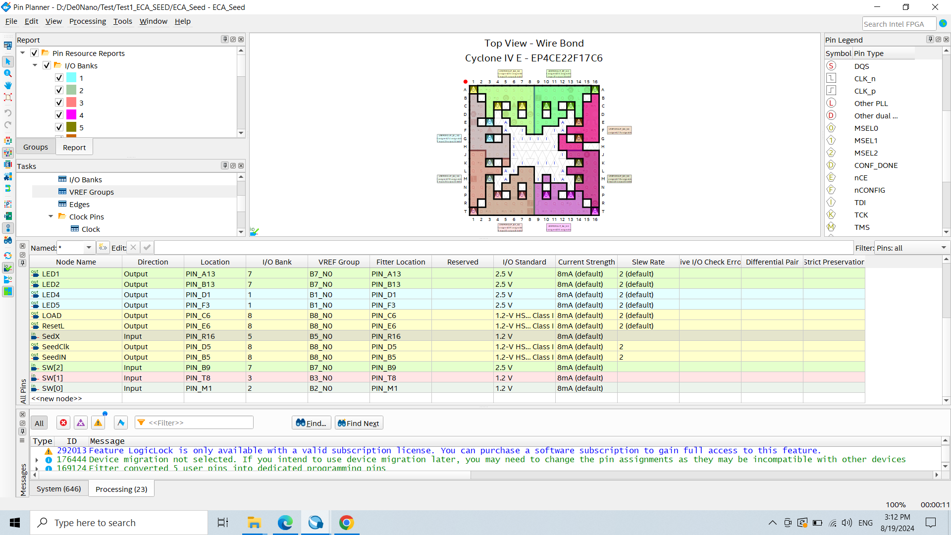Click the Find Next button
951x535 pixels.
(x=359, y=423)
